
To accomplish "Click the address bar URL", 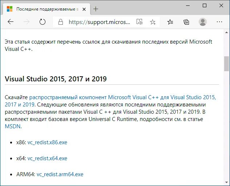I will [99, 22].
